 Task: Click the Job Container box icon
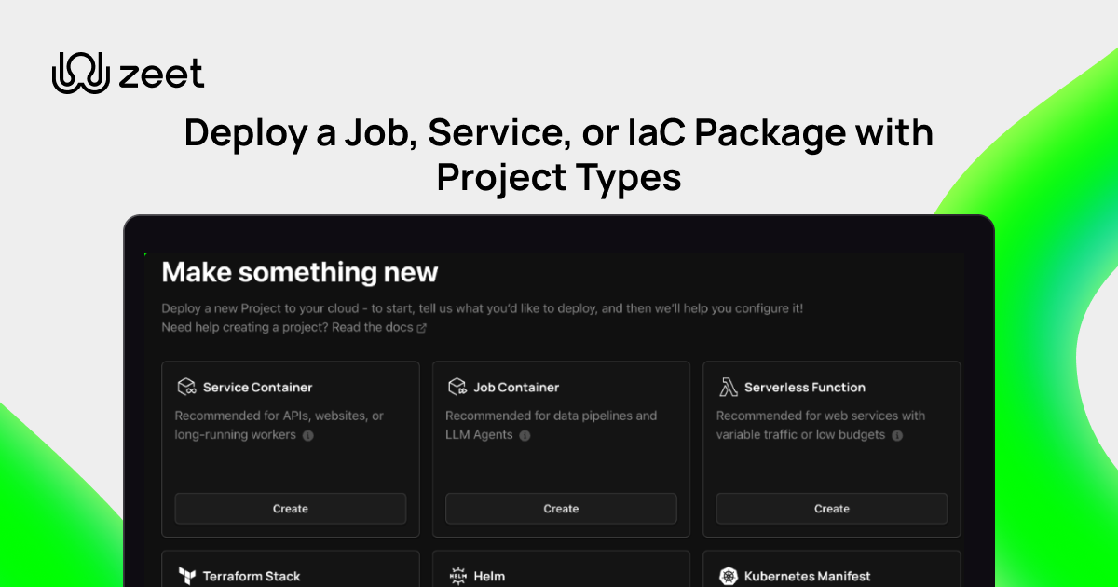[458, 386]
